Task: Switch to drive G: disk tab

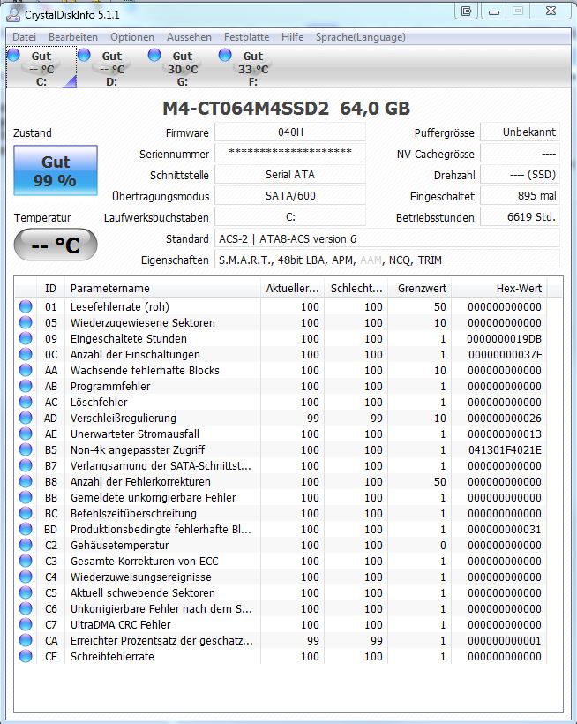Action: (182, 68)
